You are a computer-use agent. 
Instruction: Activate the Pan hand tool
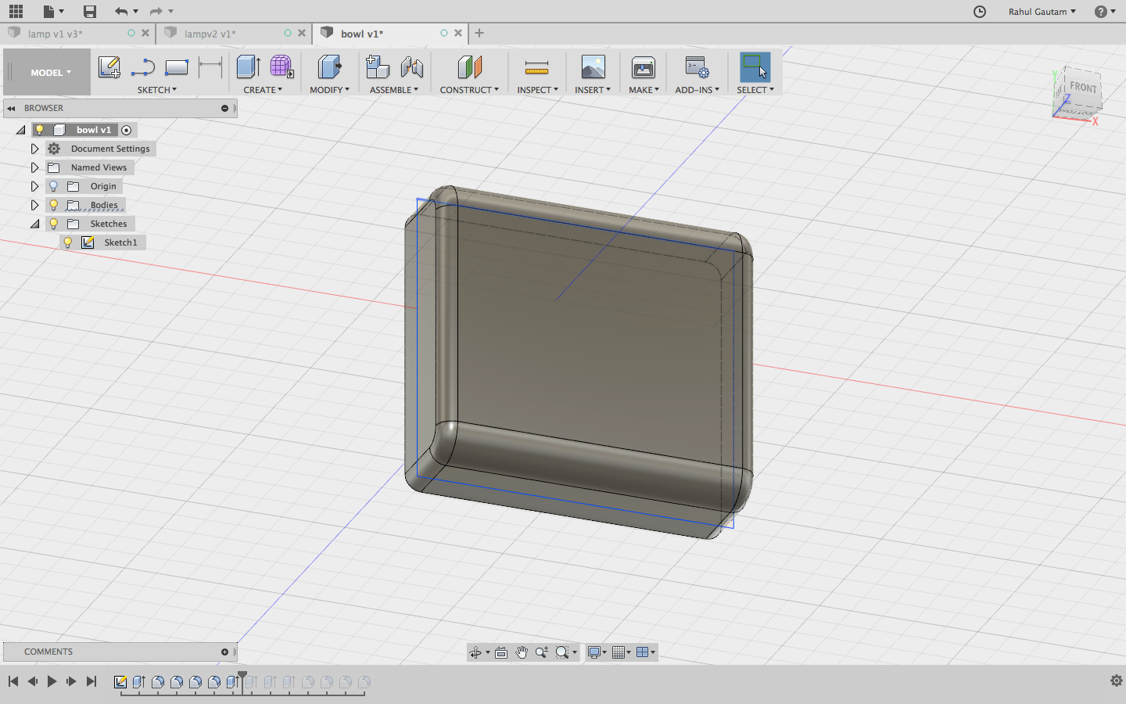click(522, 652)
